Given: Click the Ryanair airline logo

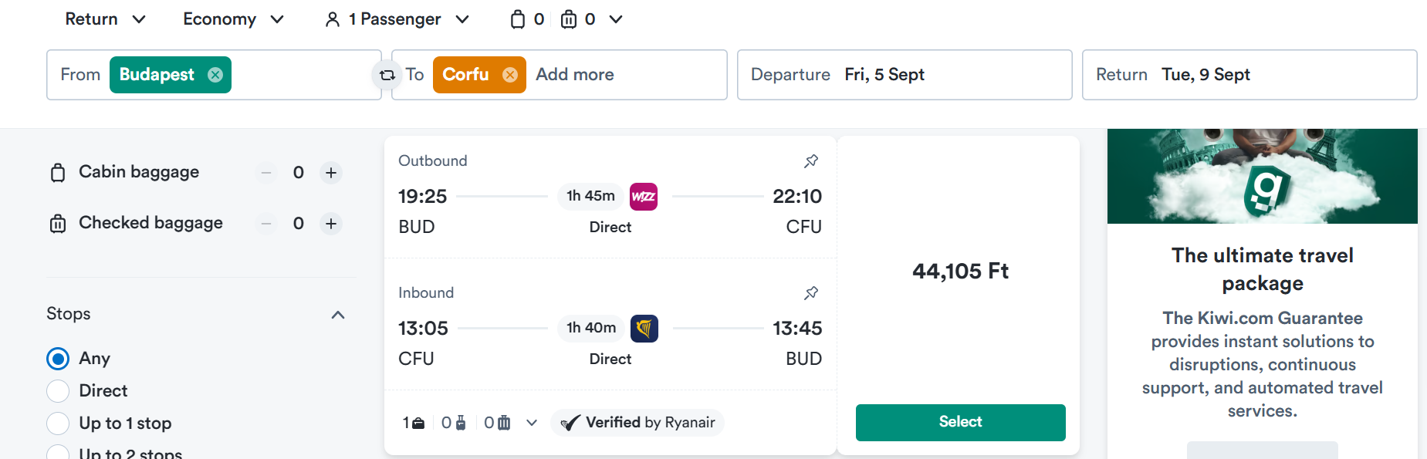Looking at the screenshot, I should click(644, 329).
